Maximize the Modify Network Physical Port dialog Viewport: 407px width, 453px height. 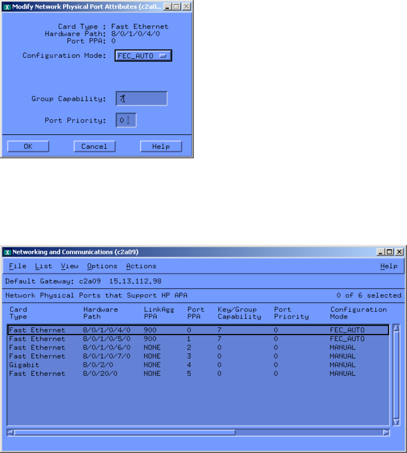[177, 6]
